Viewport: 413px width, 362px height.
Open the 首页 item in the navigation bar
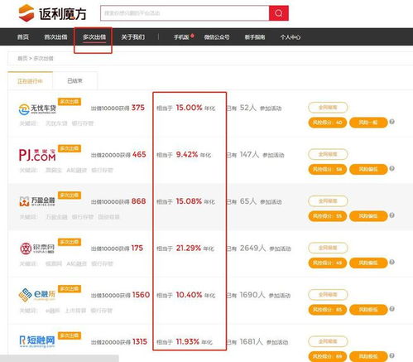(23, 37)
